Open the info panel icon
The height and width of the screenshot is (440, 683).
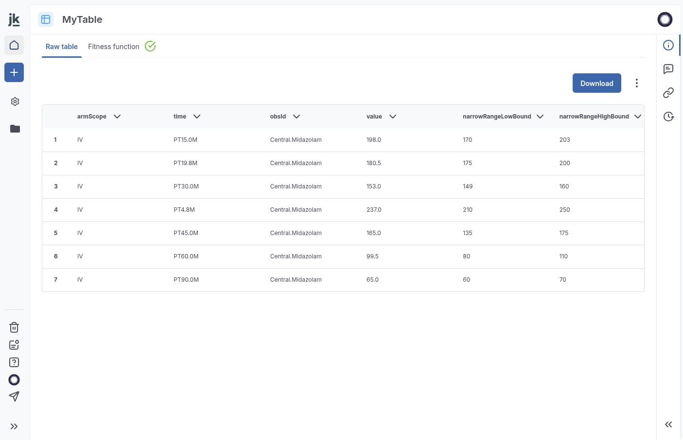tap(668, 45)
